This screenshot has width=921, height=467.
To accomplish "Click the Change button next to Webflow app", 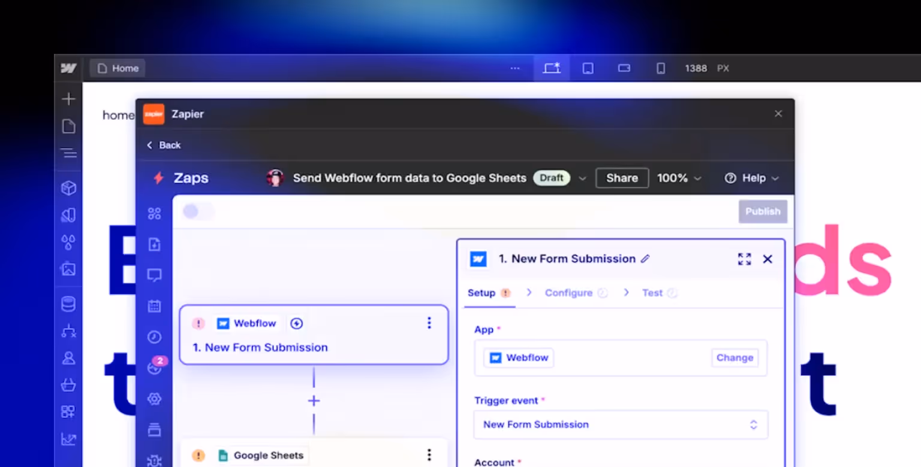I will (x=735, y=357).
